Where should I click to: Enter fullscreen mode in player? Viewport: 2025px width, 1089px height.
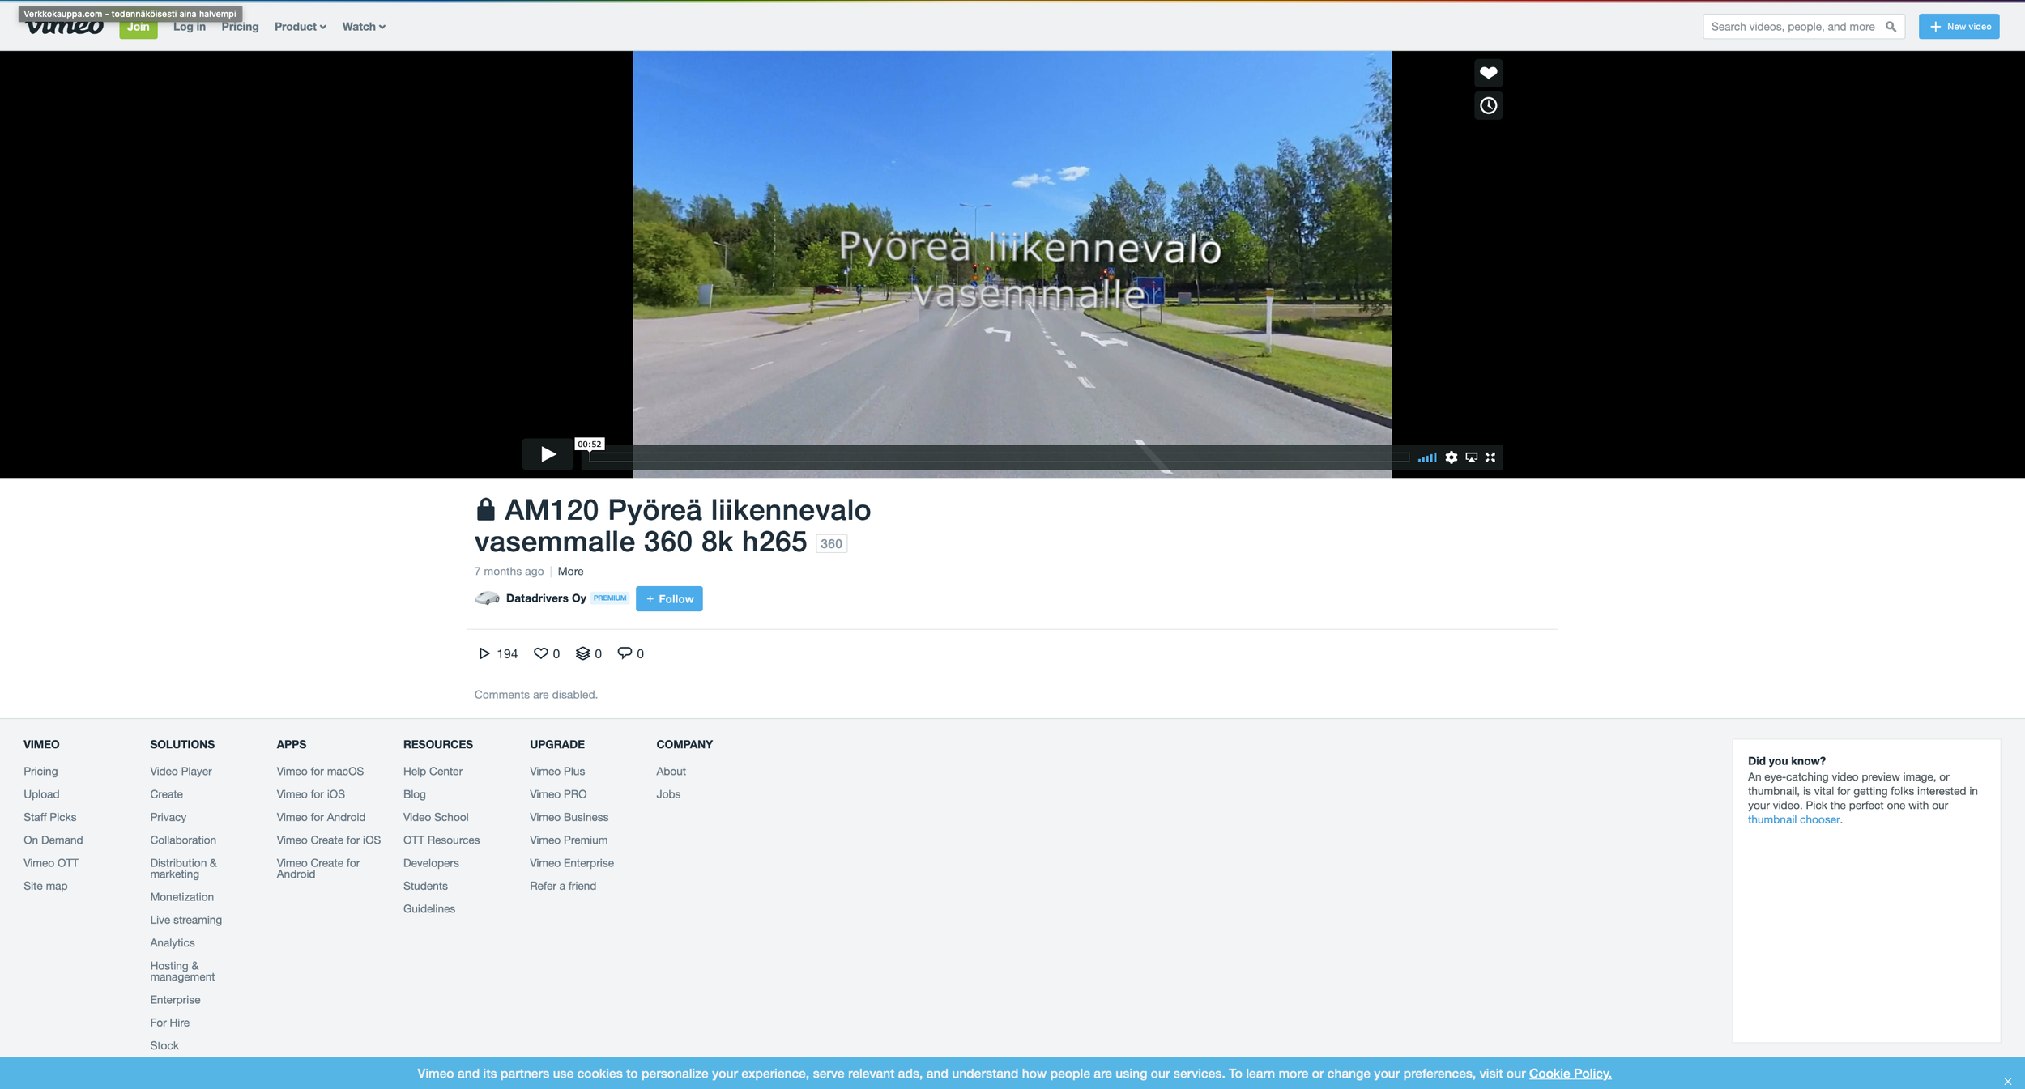click(1490, 457)
